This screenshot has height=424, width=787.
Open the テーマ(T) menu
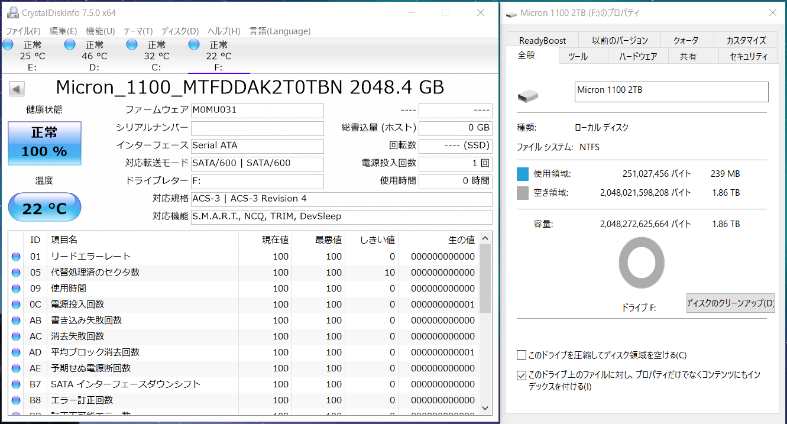(138, 31)
